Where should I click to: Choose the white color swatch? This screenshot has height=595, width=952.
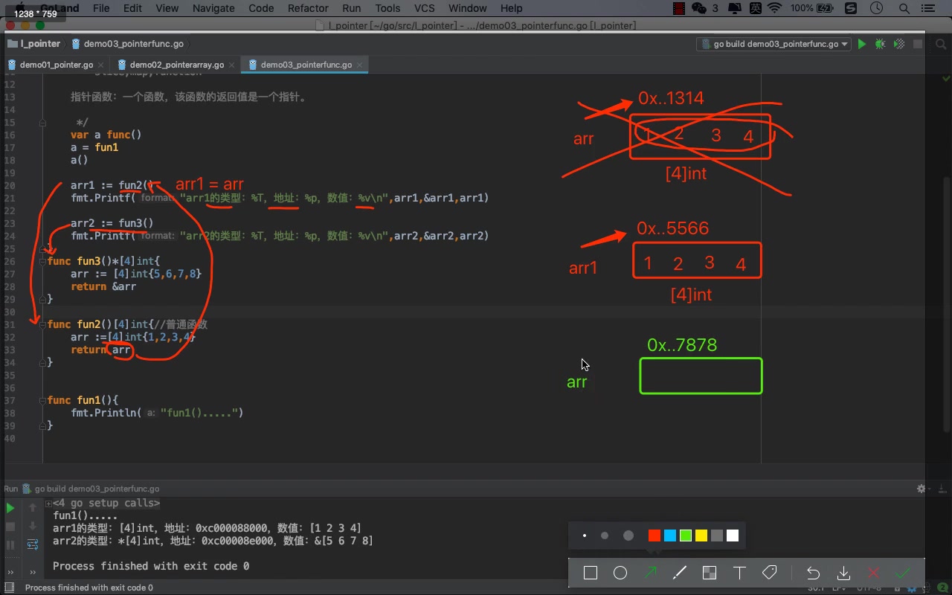pyautogui.click(x=733, y=535)
